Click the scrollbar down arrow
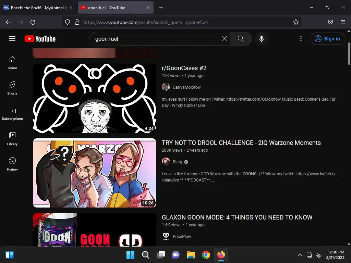The image size is (351, 263). point(349,245)
